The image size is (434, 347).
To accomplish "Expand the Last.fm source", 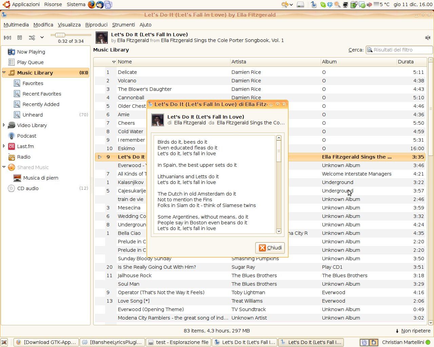I will pyautogui.click(x=4, y=146).
